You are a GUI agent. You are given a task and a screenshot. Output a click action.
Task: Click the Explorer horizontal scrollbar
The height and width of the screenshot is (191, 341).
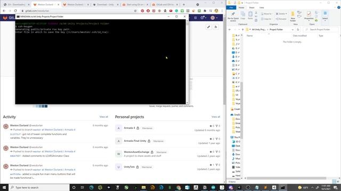[x=287, y=178]
